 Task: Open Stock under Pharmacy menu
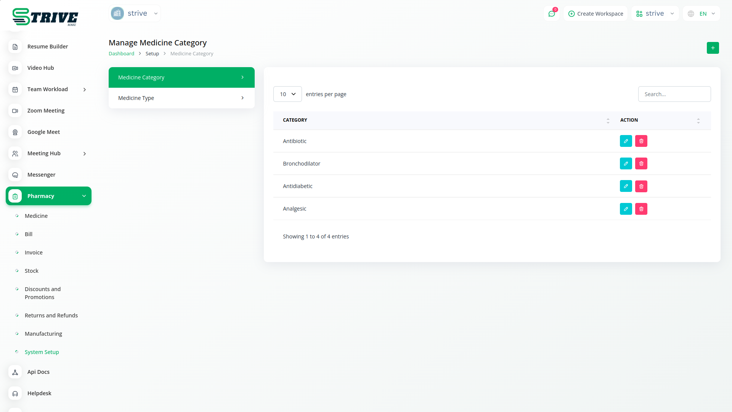click(32, 271)
